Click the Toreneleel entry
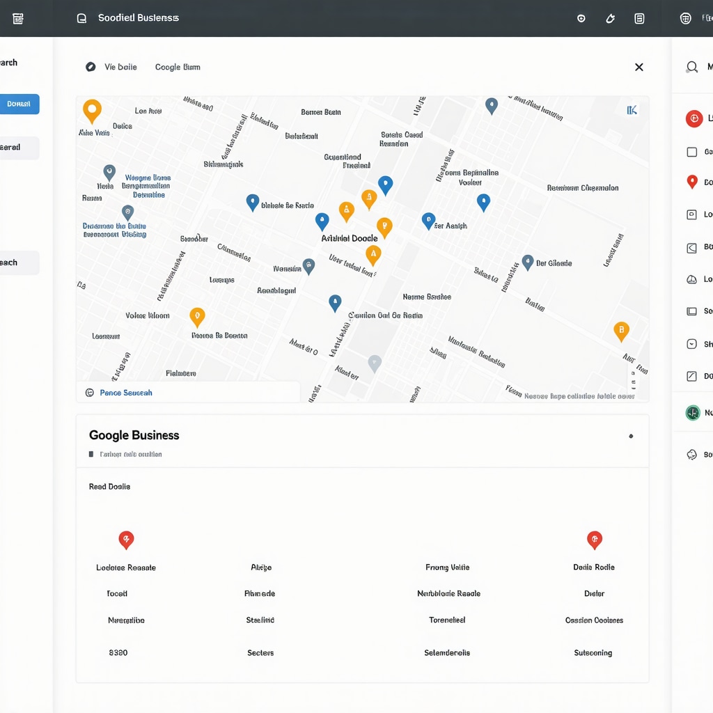The width and height of the screenshot is (713, 713). pos(447,620)
